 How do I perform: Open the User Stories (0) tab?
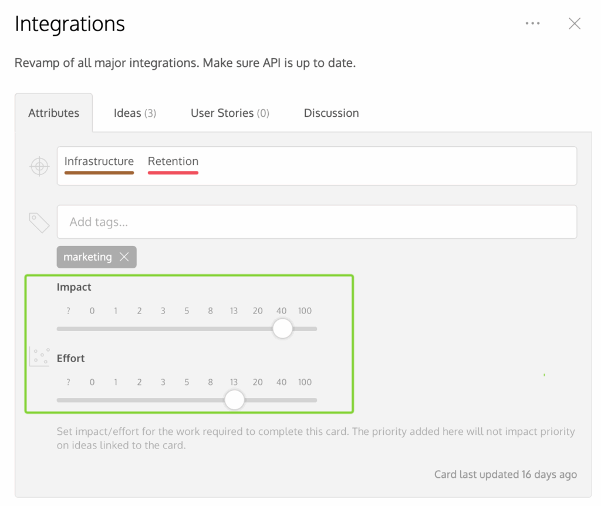point(230,113)
